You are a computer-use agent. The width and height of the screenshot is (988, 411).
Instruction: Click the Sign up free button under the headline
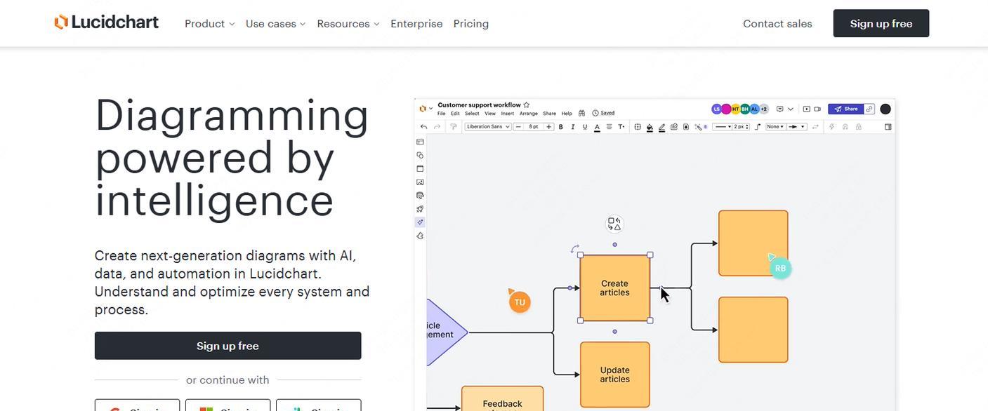click(228, 346)
